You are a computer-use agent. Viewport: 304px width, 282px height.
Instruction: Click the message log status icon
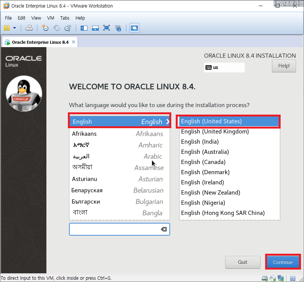click(x=293, y=278)
